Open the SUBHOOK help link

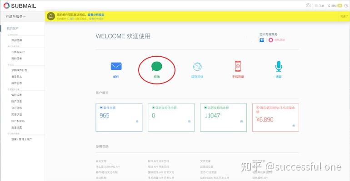(x=215, y=178)
